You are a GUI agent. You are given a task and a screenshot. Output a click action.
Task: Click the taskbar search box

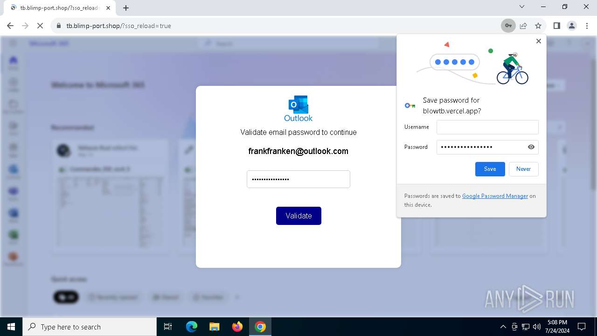click(90, 327)
